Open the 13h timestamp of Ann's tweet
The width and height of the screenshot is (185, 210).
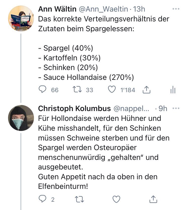point(139,9)
